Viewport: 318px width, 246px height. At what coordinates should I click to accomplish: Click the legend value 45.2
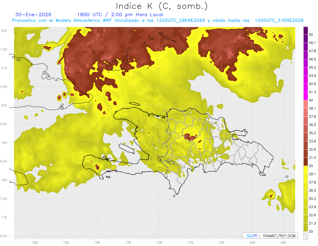(312, 67)
